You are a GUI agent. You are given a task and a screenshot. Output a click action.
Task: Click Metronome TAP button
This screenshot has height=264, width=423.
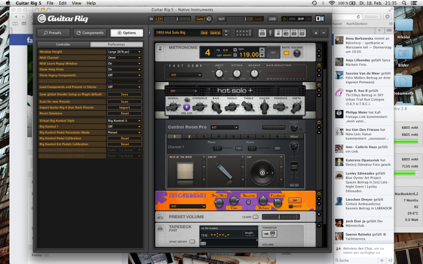click(x=273, y=53)
